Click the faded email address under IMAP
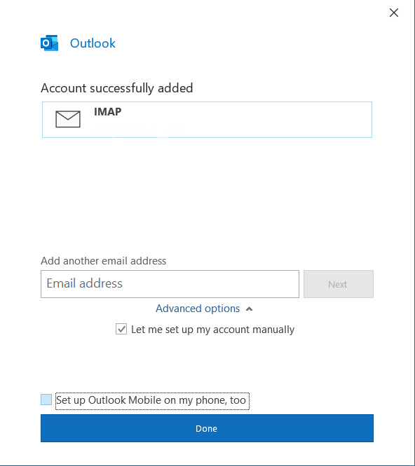The height and width of the screenshot is (466, 415). pyautogui.click(x=140, y=129)
